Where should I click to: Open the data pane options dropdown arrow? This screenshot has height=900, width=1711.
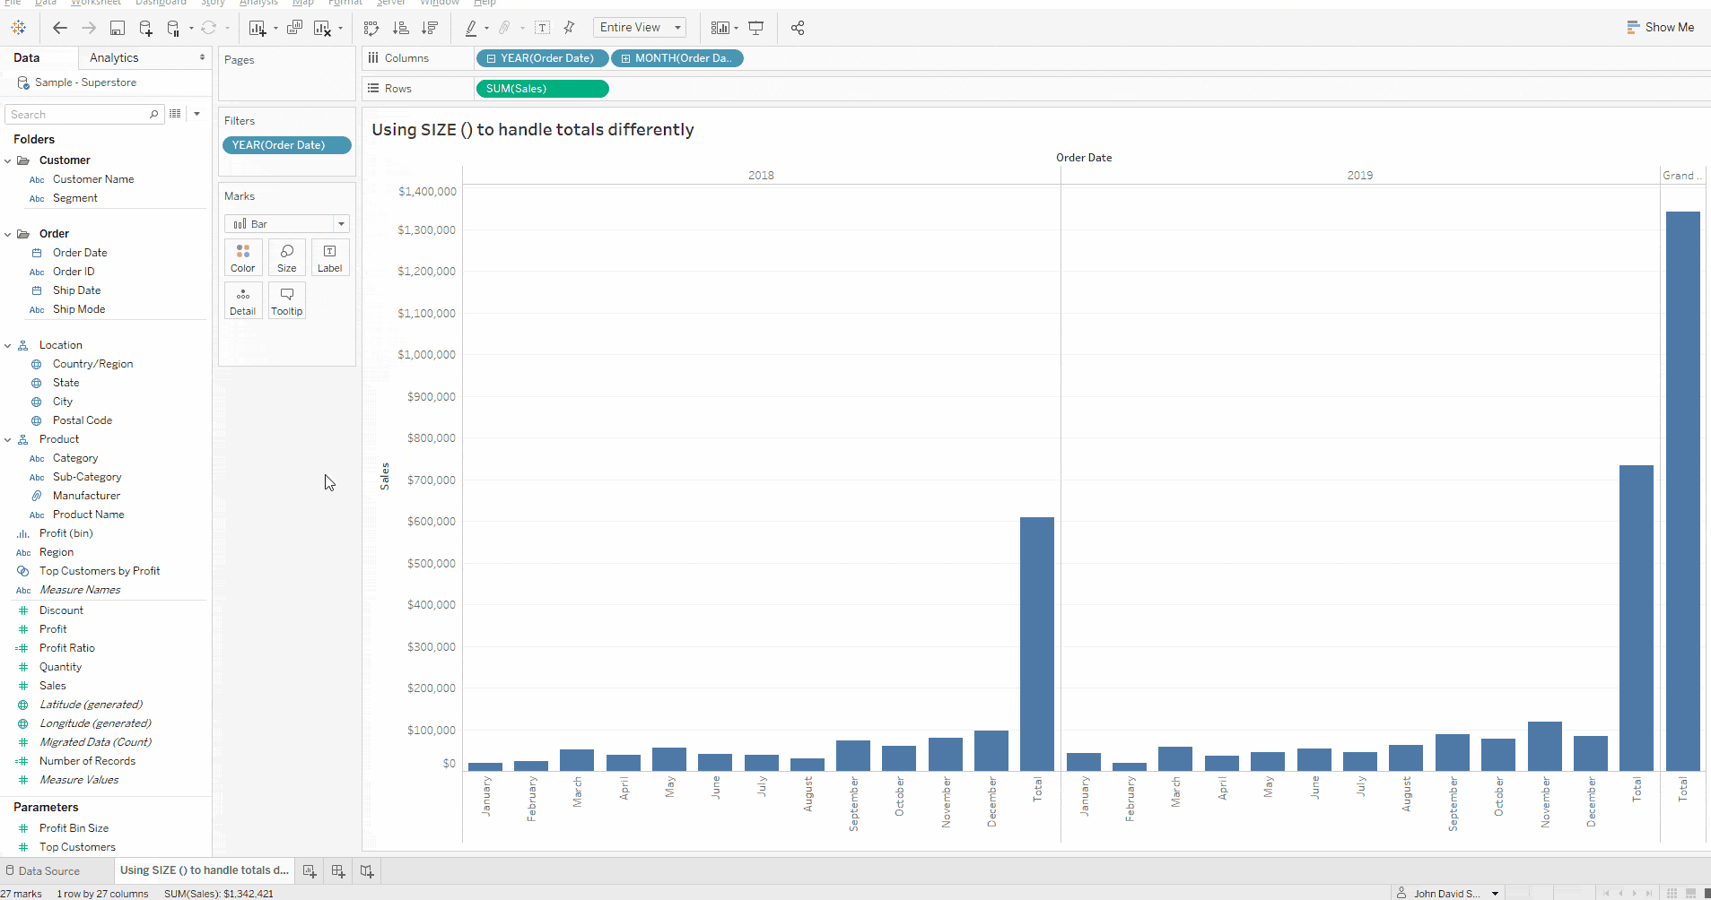(196, 114)
